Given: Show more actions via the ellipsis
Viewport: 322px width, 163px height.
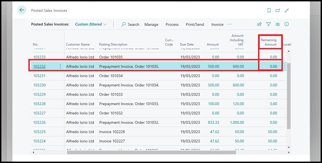Looking at the screenshot, I should [x=230, y=24].
